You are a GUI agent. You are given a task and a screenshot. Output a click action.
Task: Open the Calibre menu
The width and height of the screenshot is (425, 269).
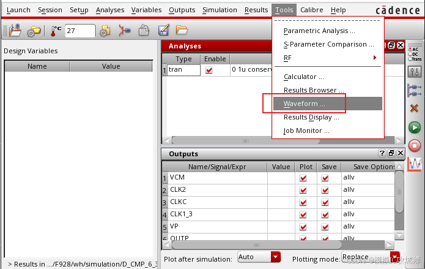coord(312,10)
